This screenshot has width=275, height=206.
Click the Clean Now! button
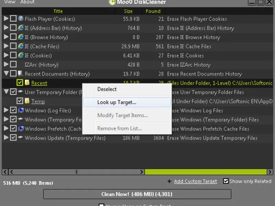(x=137, y=194)
